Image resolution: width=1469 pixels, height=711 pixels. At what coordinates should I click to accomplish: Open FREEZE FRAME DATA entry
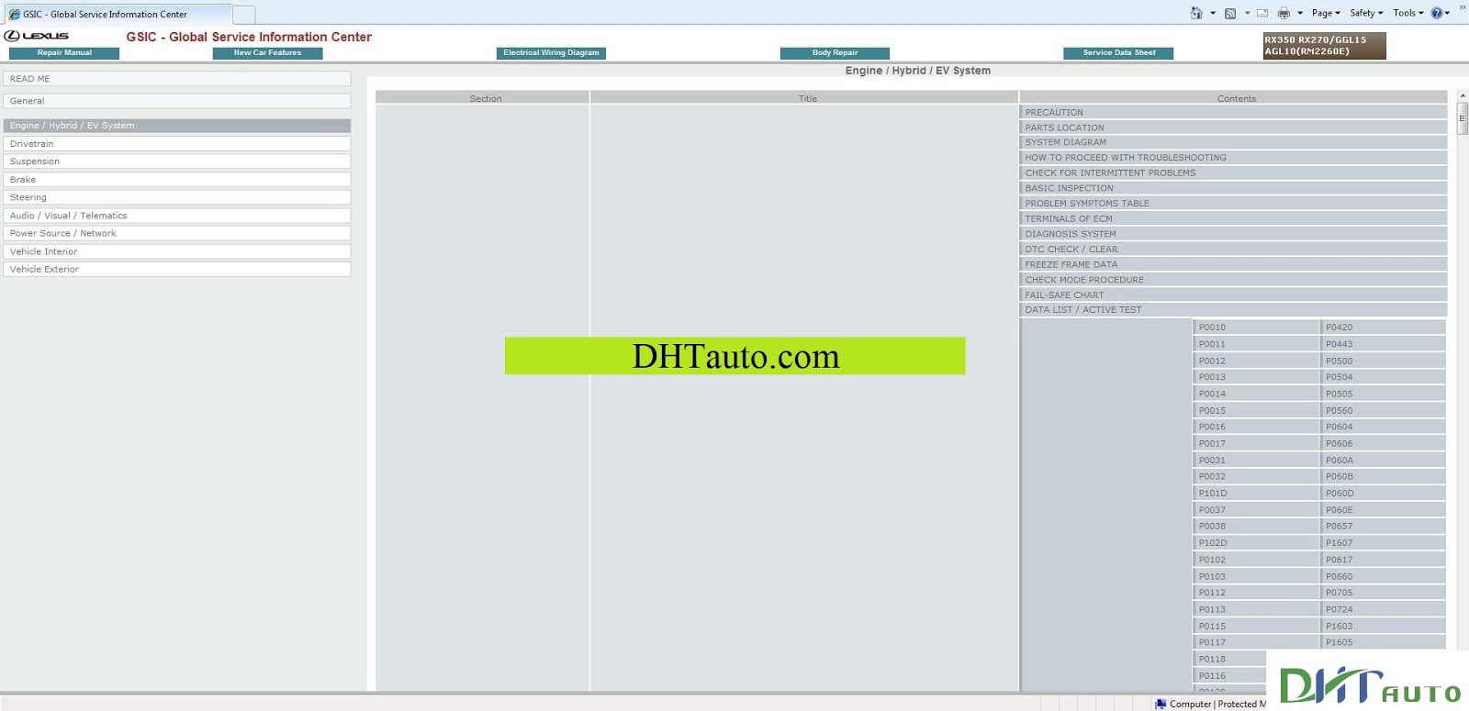point(1233,264)
